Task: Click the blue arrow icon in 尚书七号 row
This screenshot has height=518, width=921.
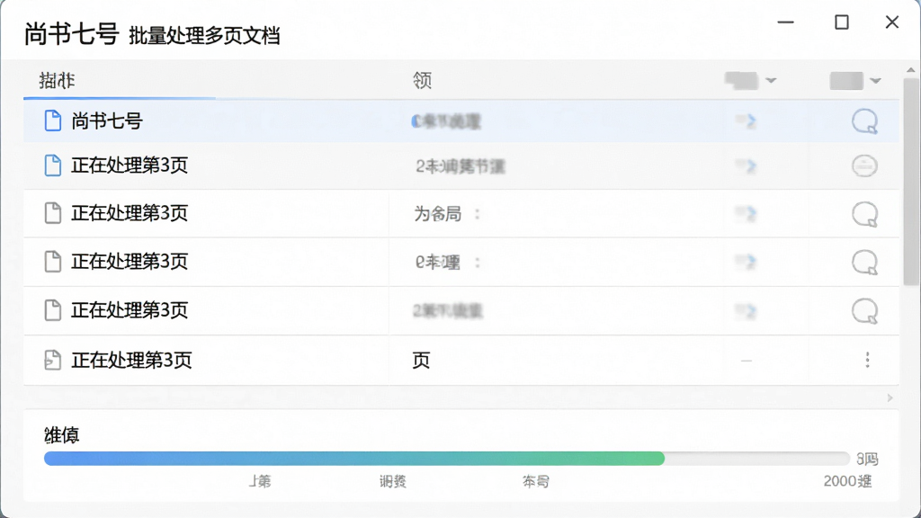Action: pyautogui.click(x=746, y=121)
